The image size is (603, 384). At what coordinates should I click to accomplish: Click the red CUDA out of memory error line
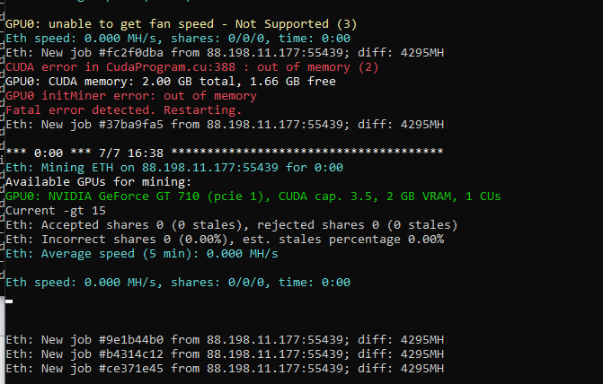tap(192, 67)
